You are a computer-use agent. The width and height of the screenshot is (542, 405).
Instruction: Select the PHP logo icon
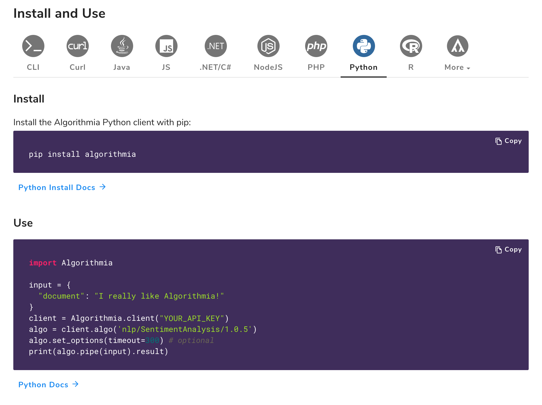316,46
